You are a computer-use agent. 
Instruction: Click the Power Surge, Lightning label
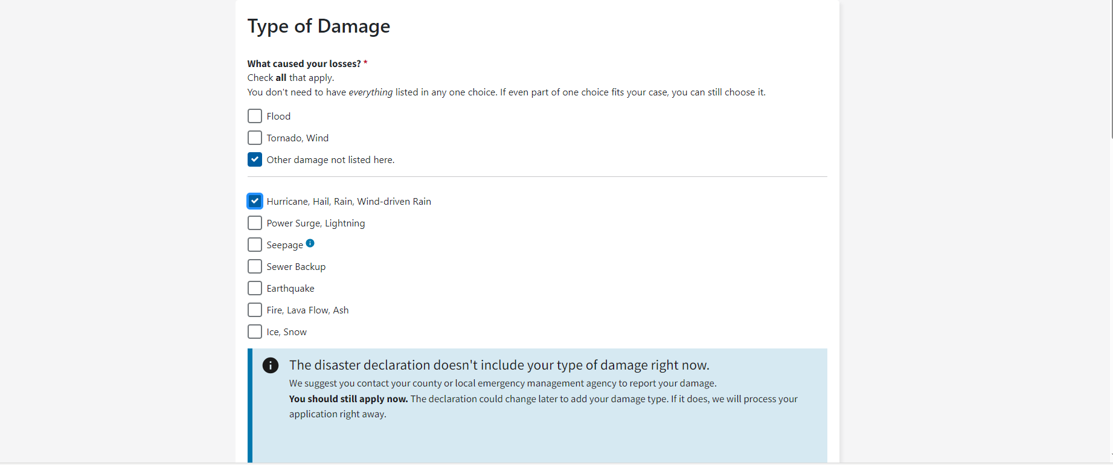pos(316,223)
